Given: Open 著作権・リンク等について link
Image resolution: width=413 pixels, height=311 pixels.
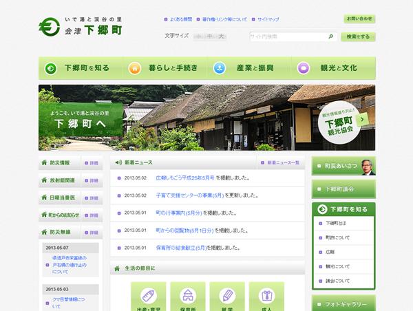Looking at the screenshot, I should (x=224, y=19).
